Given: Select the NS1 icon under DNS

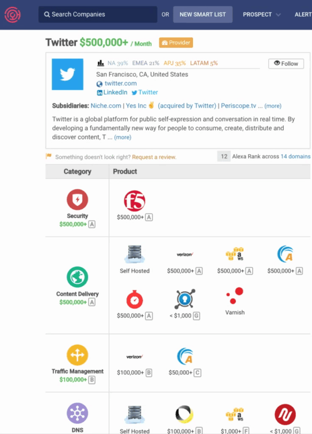Looking at the screenshot, I should click(285, 415).
